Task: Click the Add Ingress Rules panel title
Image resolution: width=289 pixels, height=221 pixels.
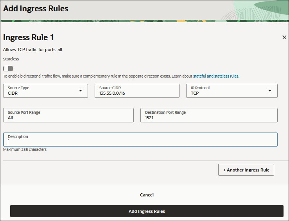Action: (36, 9)
